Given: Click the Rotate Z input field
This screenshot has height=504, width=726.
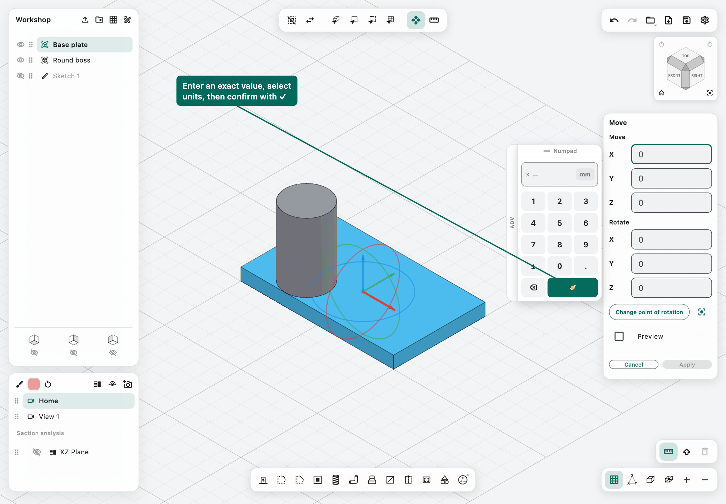Looking at the screenshot, I should [x=671, y=288].
